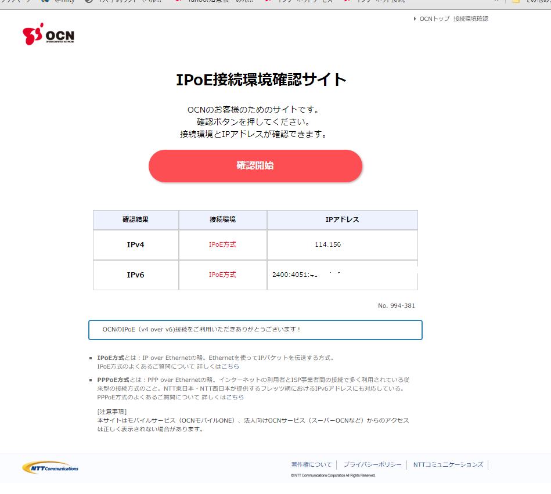This screenshot has height=494, width=551.
Task: Select the IPv6 row label
Action: (x=136, y=275)
